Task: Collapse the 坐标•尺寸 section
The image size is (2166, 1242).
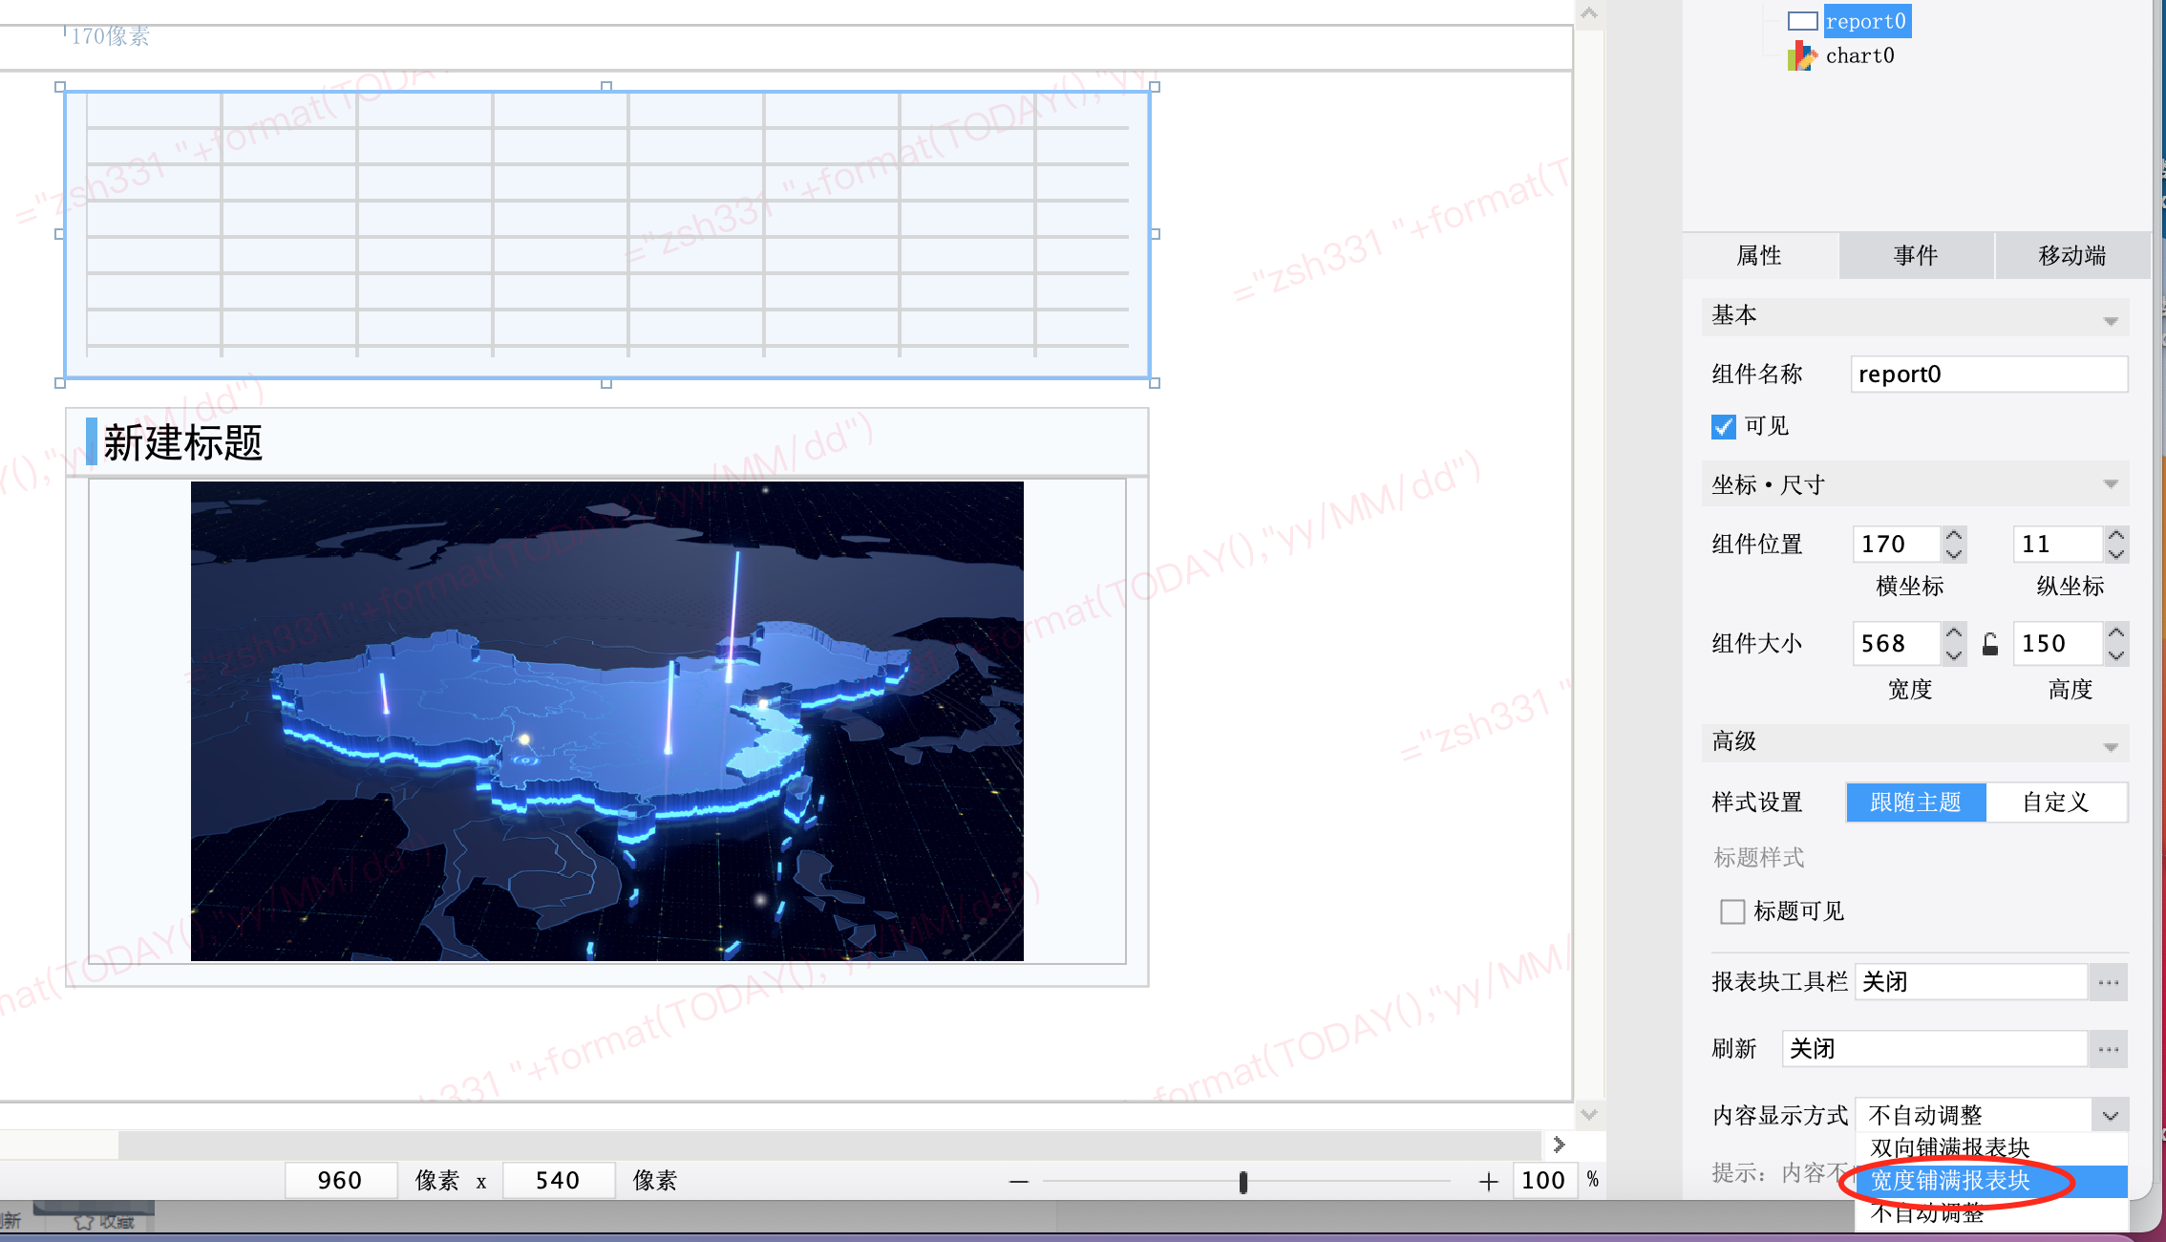Action: tap(2111, 484)
